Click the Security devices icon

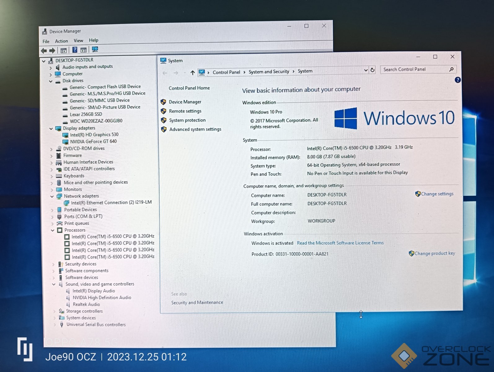pos(60,264)
